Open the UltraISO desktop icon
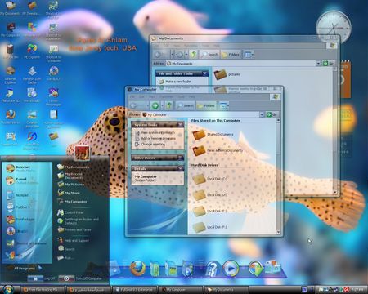This screenshot has height=294, width=368. pos(53,73)
